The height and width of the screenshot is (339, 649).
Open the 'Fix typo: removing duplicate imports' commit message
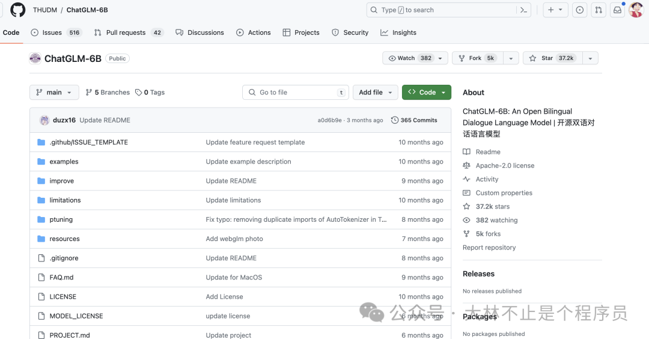pos(296,219)
